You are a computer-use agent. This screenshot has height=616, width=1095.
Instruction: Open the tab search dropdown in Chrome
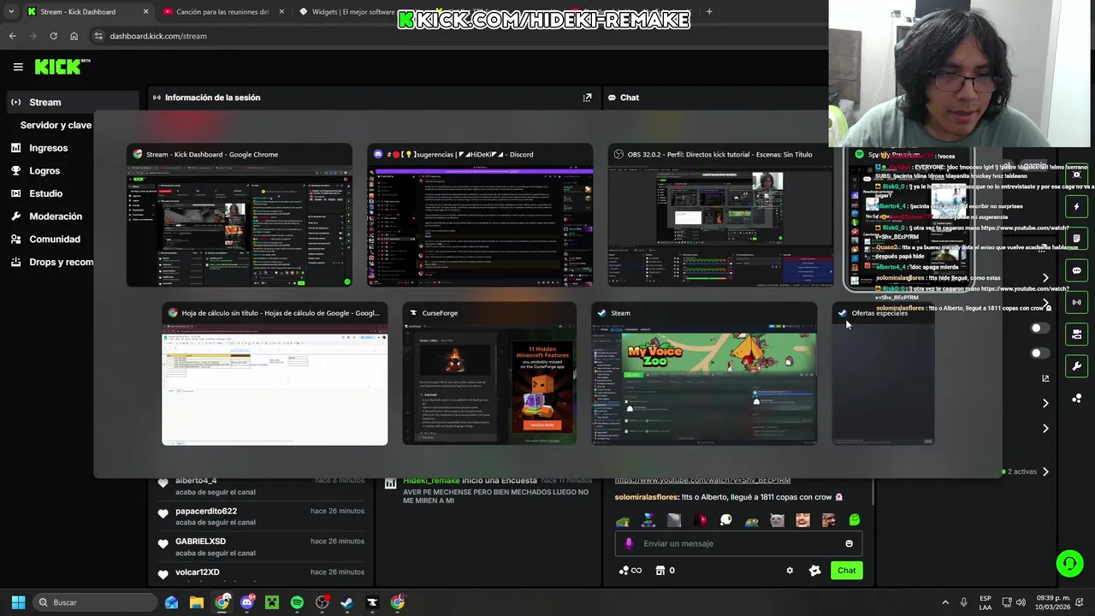11,12
